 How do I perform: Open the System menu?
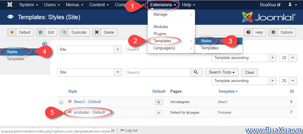[x=28, y=5]
